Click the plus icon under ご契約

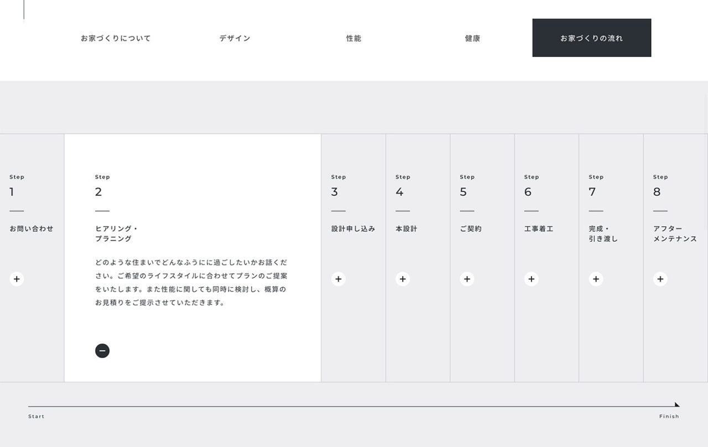pyautogui.click(x=467, y=279)
